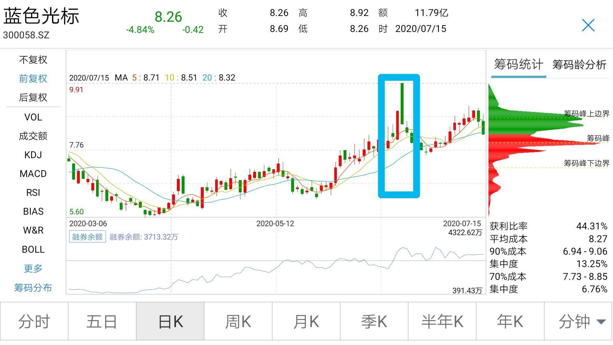The height and width of the screenshot is (345, 613).
Task: Open the 分钟 minute interval dropdown
Action: pos(578,321)
